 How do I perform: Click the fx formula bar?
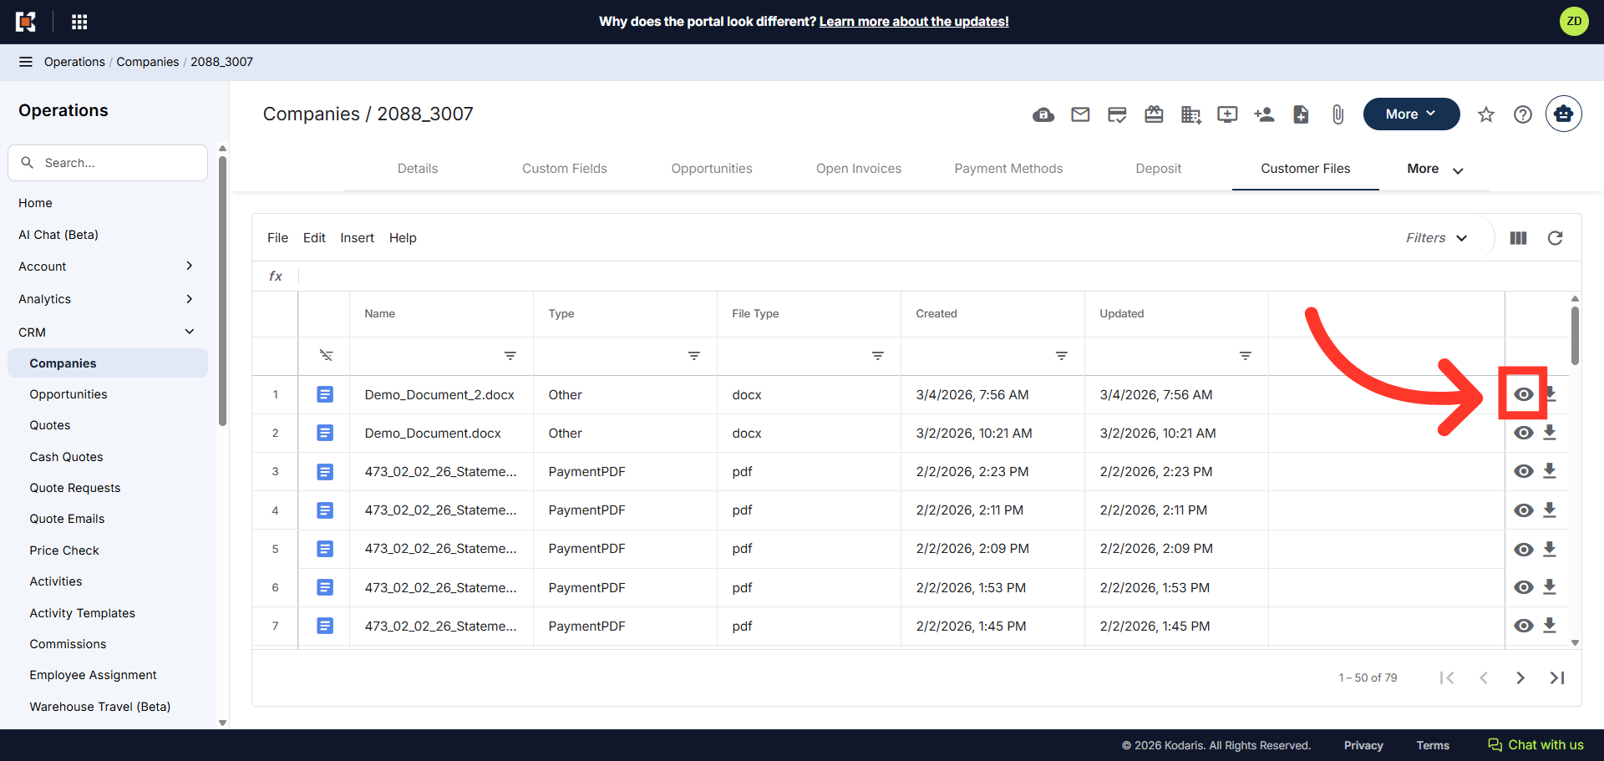(x=939, y=276)
